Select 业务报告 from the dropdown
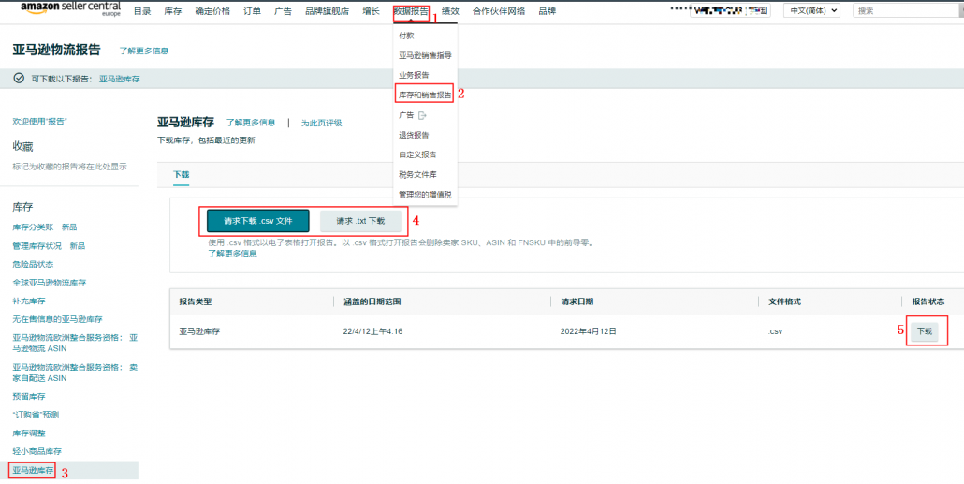This screenshot has height=484, width=964. [x=414, y=75]
